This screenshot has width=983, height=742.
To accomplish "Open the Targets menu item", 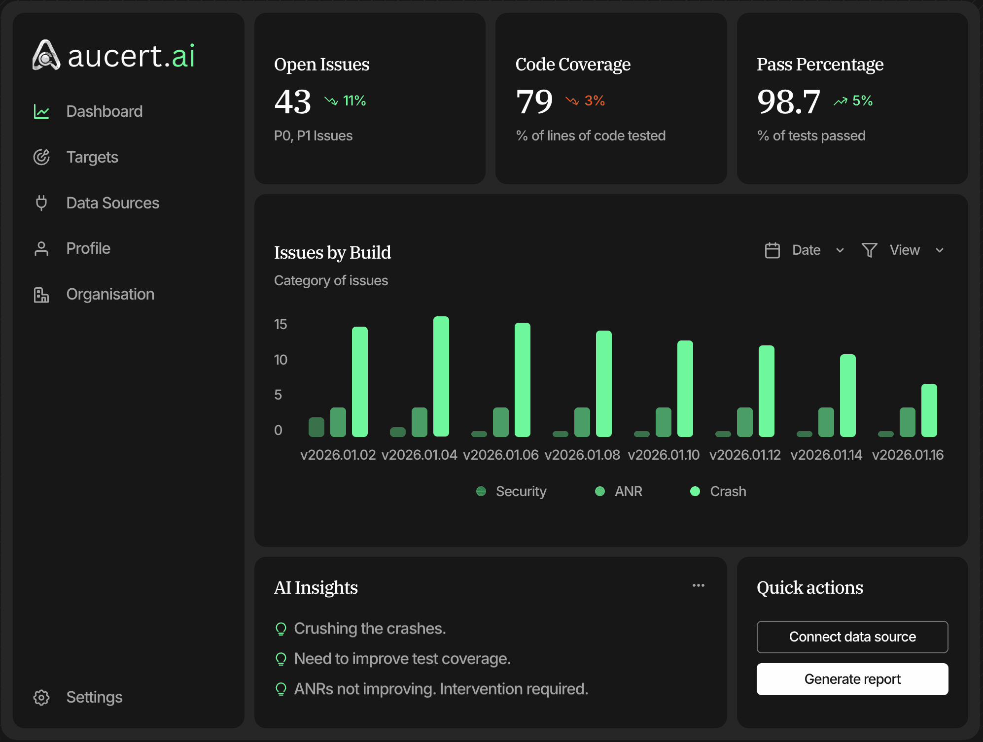I will (92, 157).
